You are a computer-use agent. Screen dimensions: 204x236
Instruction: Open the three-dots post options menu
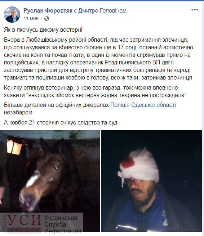(x=195, y=10)
